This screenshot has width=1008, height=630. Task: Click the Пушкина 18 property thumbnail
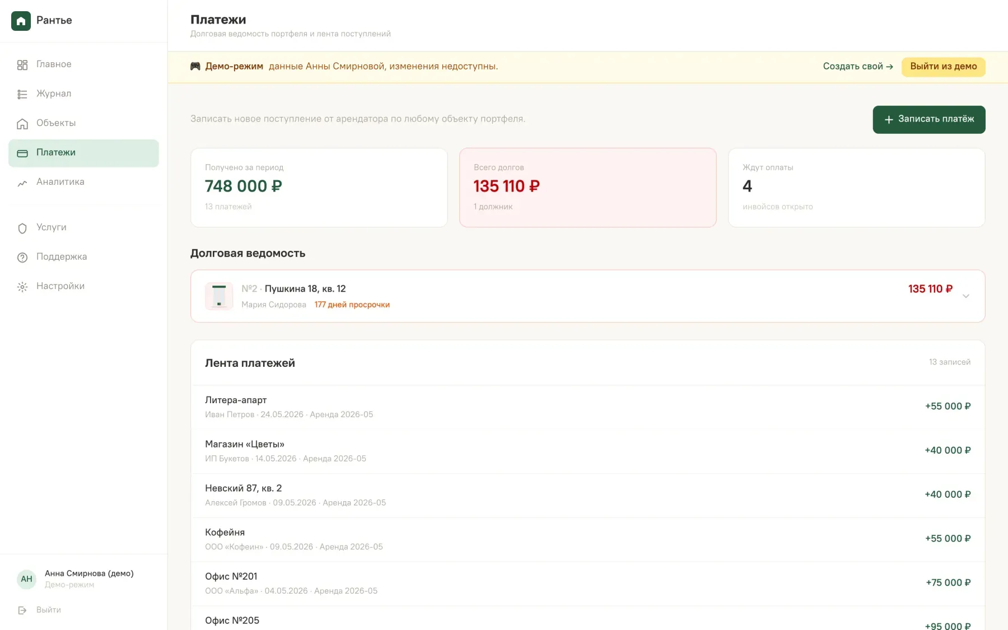point(219,296)
